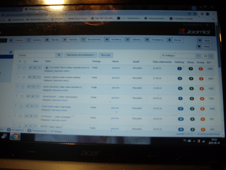Select the checkbox for article ID 1002

point(23,87)
